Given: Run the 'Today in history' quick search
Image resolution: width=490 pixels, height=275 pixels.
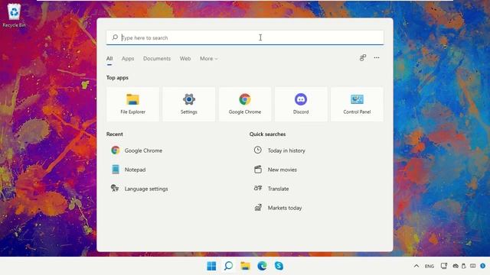Looking at the screenshot, I should [279, 150].
